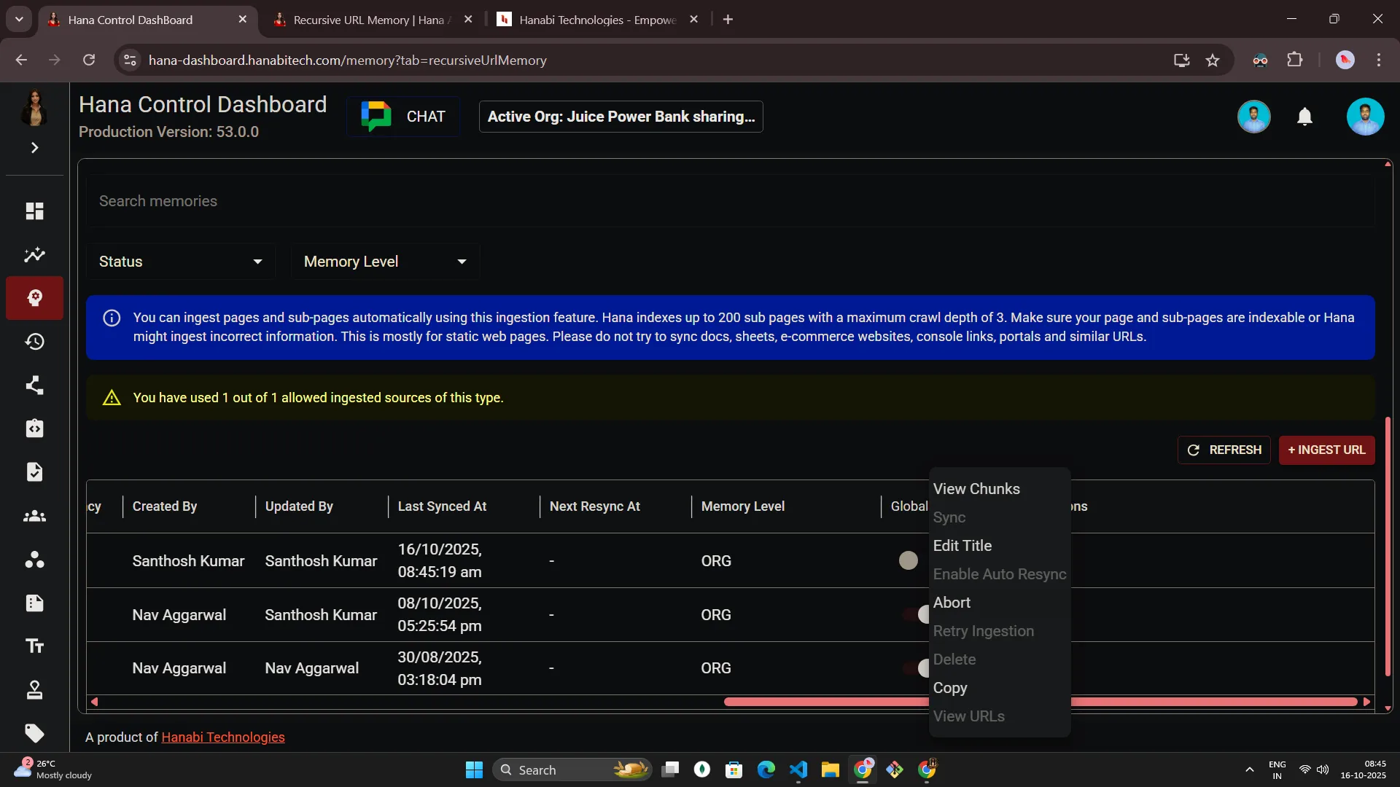The width and height of the screenshot is (1400, 787).
Task: Click the analytics trend icon in sidebar
Action: point(34,255)
